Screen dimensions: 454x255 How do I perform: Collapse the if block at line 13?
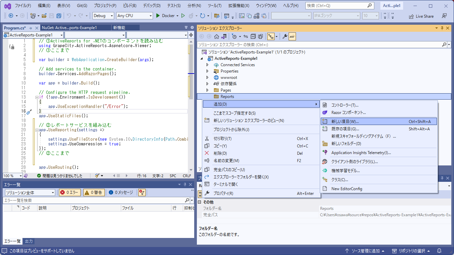point(37,97)
